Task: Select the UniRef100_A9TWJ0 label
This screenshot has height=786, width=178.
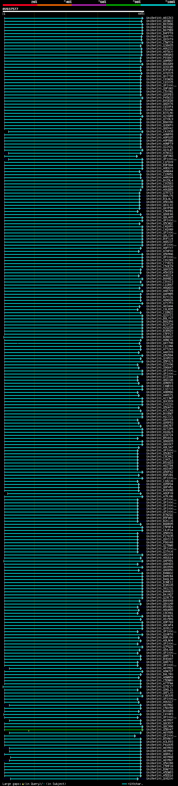Action: (x=160, y=52)
